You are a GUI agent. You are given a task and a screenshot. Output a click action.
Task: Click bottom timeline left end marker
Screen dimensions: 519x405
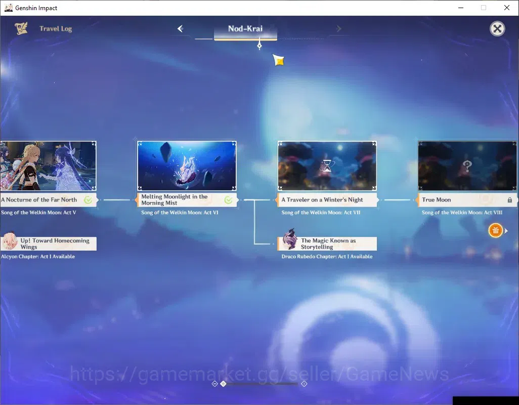[214, 384]
